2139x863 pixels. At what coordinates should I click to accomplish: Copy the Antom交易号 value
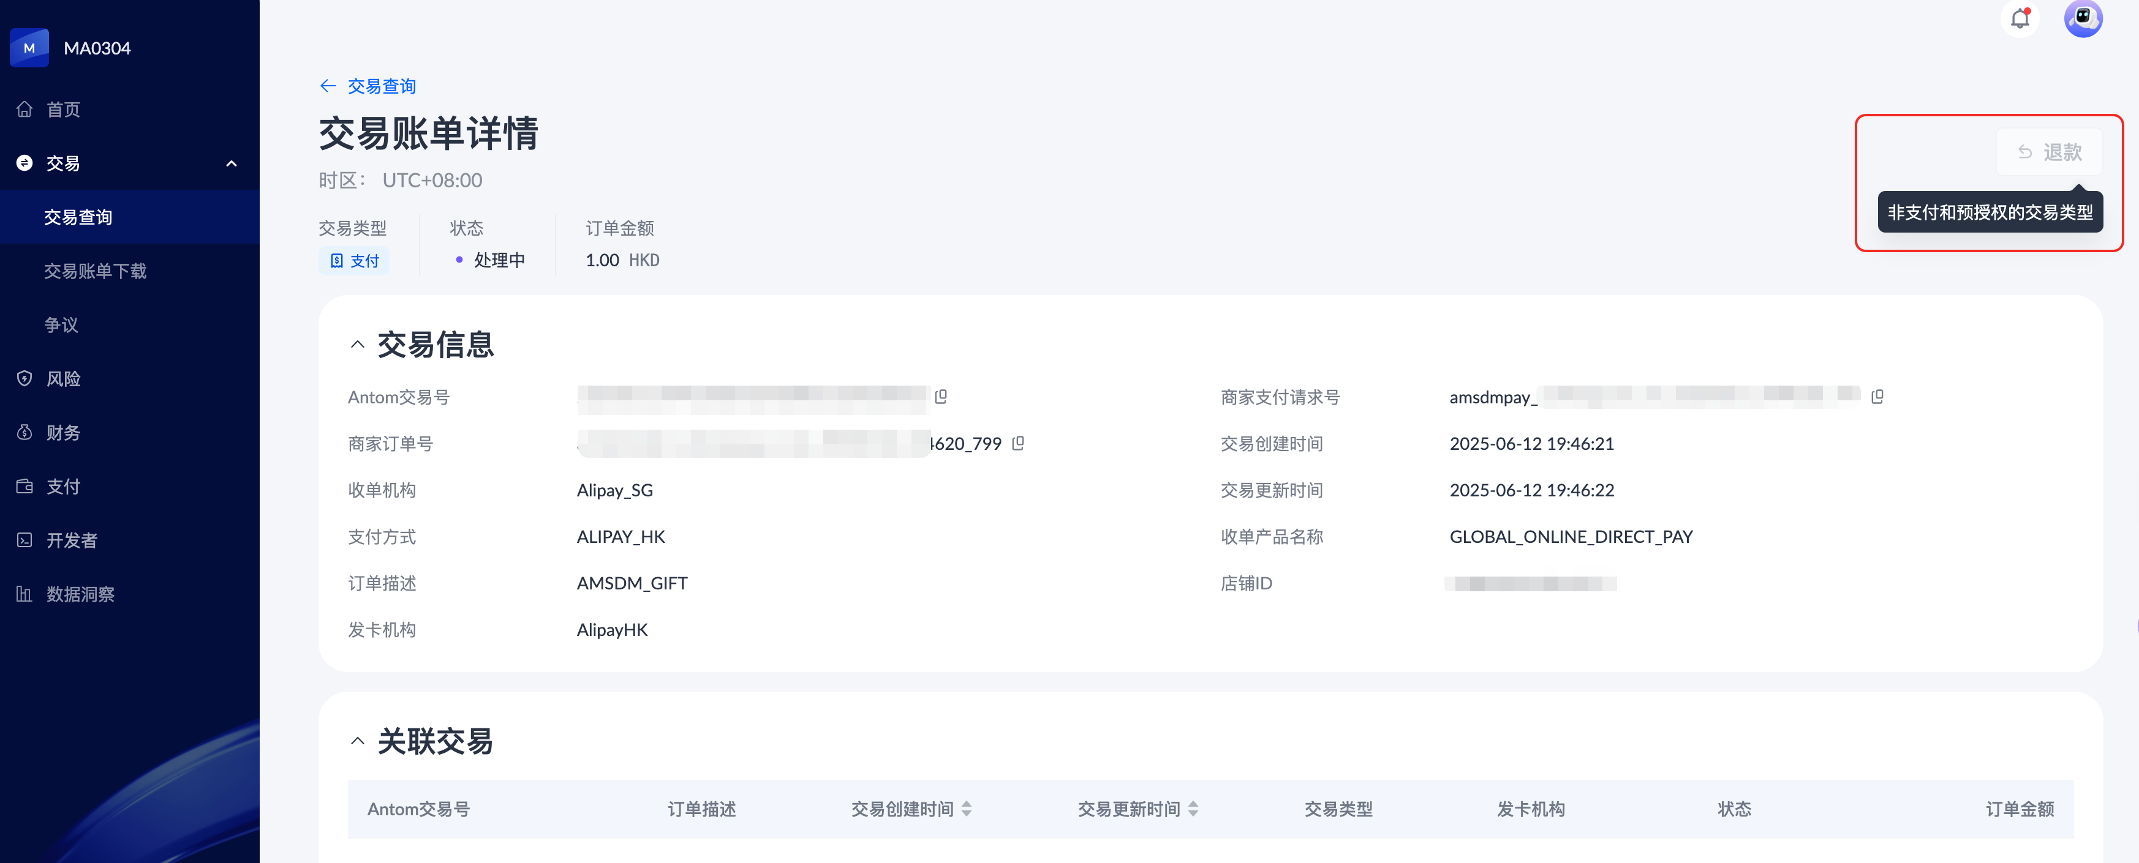(941, 397)
